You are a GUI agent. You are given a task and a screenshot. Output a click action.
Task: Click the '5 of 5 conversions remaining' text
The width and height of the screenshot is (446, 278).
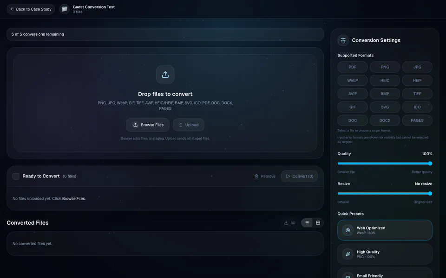(x=38, y=34)
